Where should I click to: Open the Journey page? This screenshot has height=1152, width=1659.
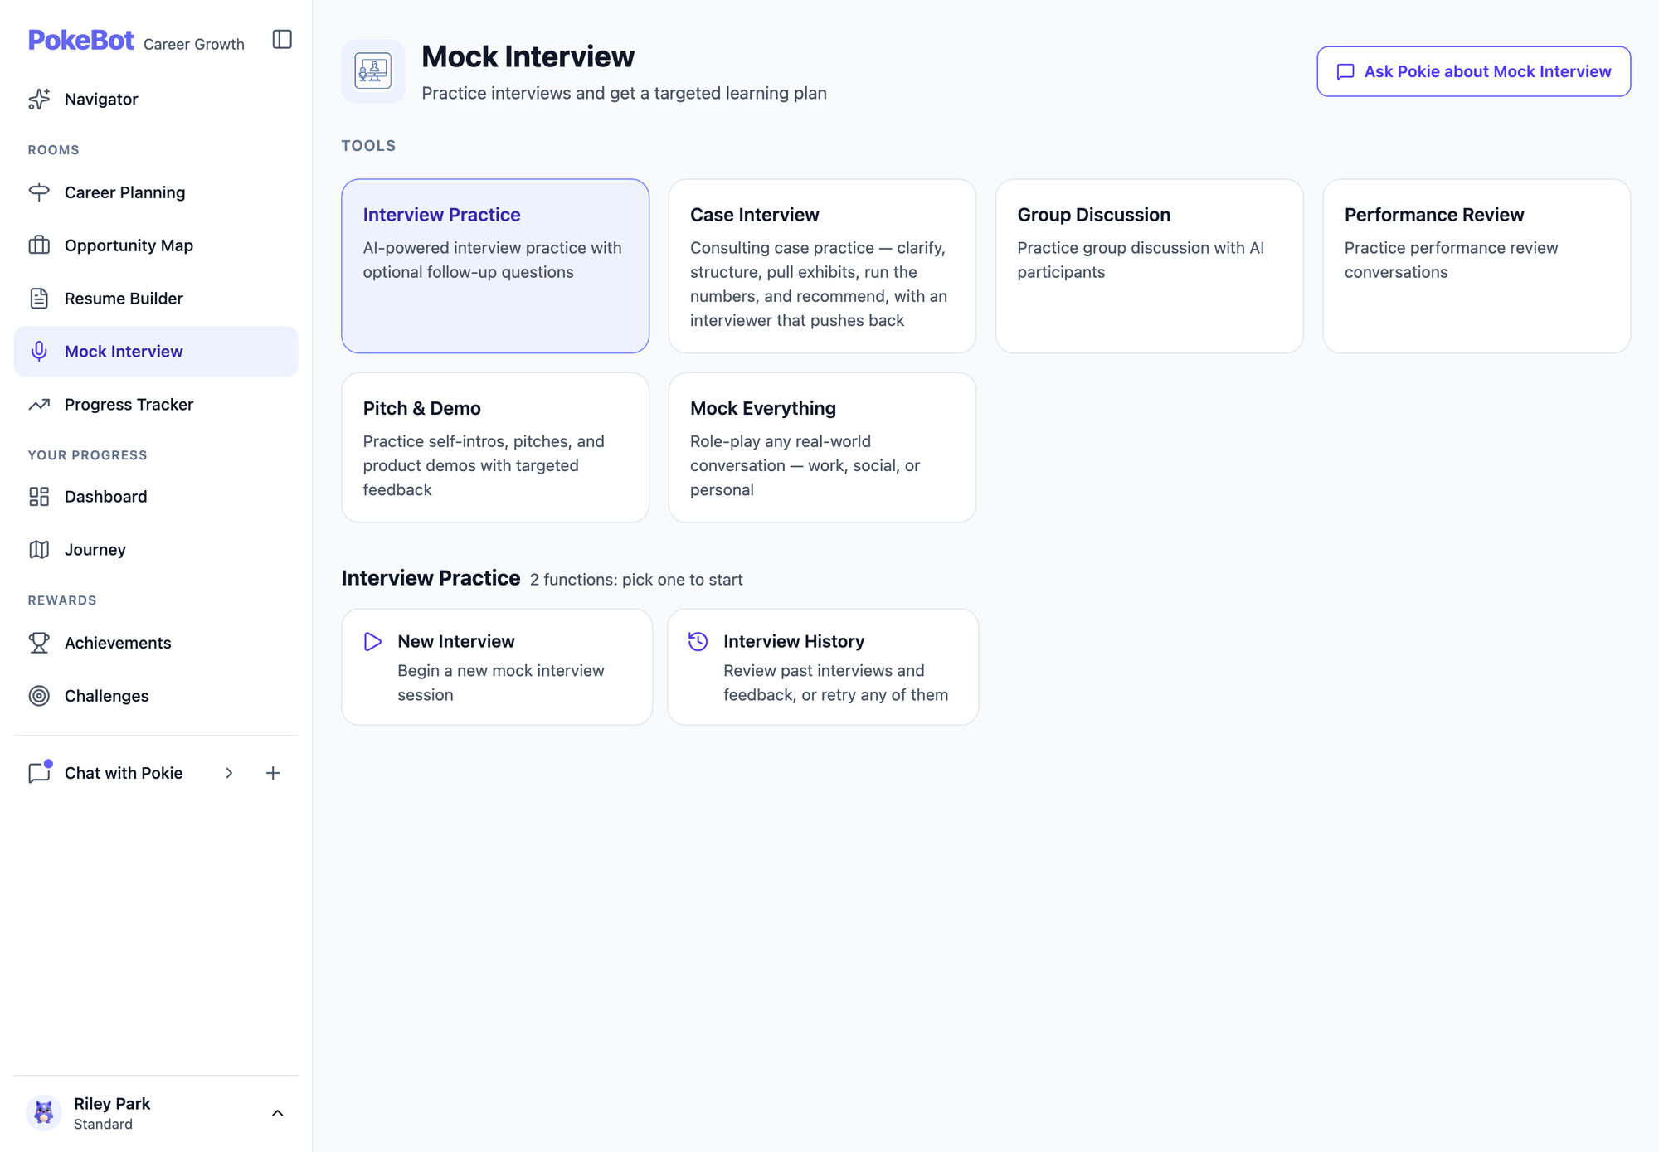156,550
